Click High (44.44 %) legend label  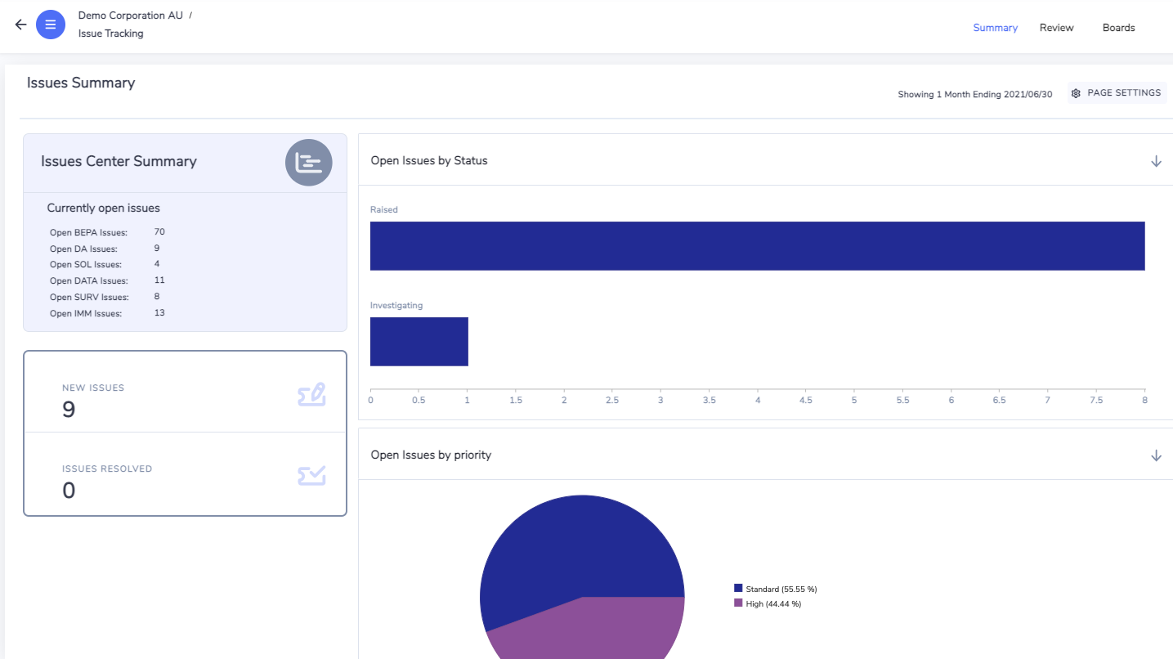click(x=773, y=604)
